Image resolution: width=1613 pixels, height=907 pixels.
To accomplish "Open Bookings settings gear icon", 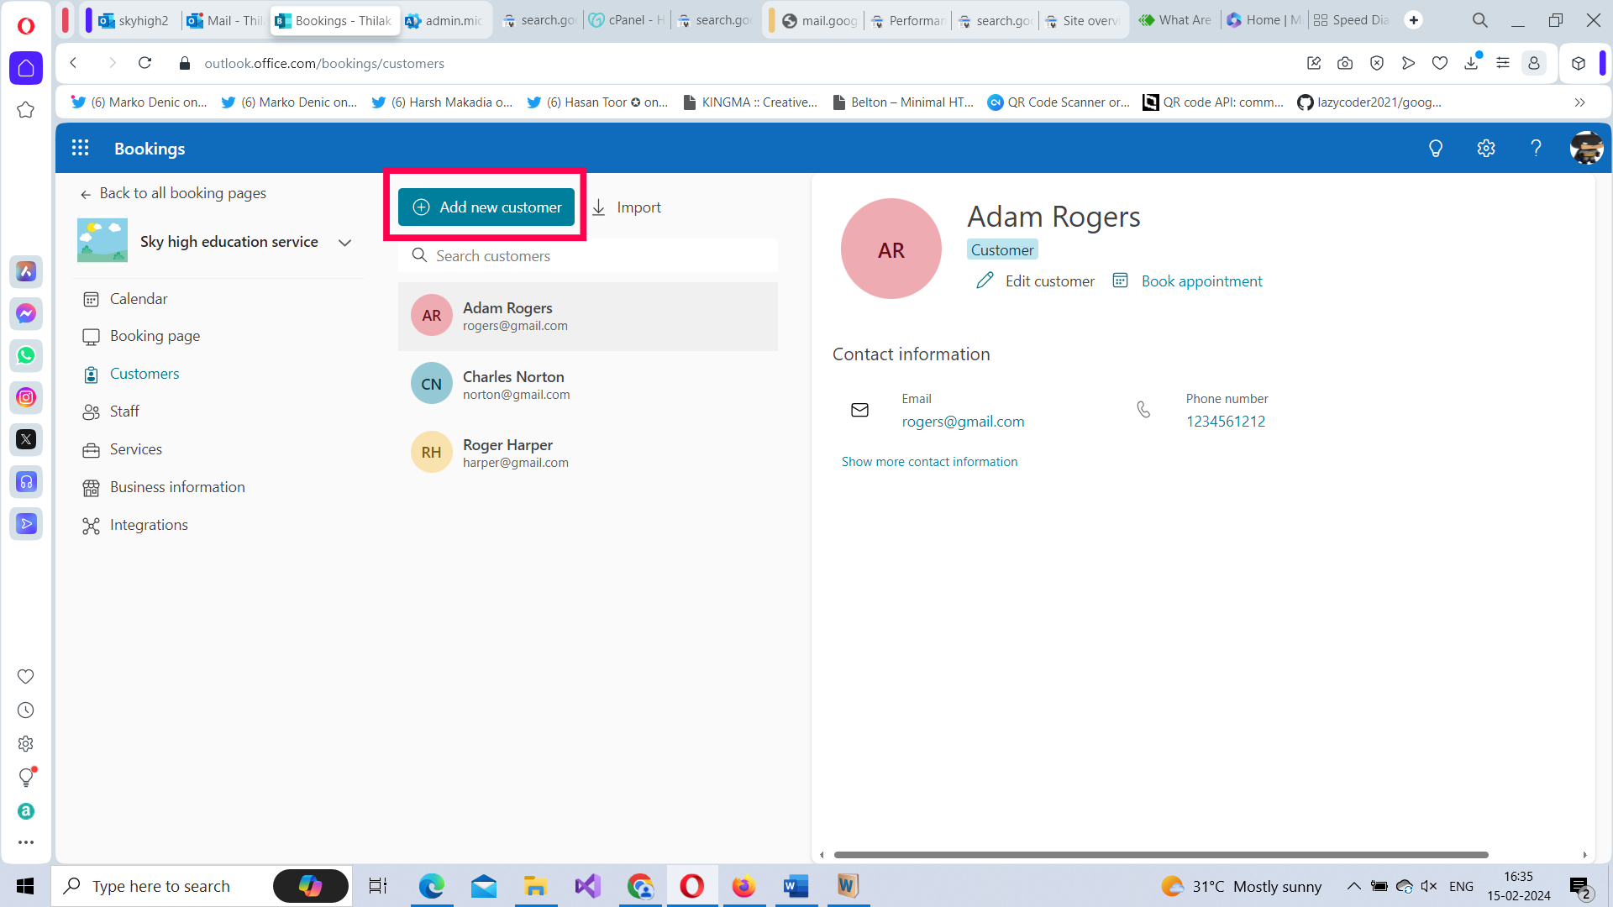I will click(1485, 148).
